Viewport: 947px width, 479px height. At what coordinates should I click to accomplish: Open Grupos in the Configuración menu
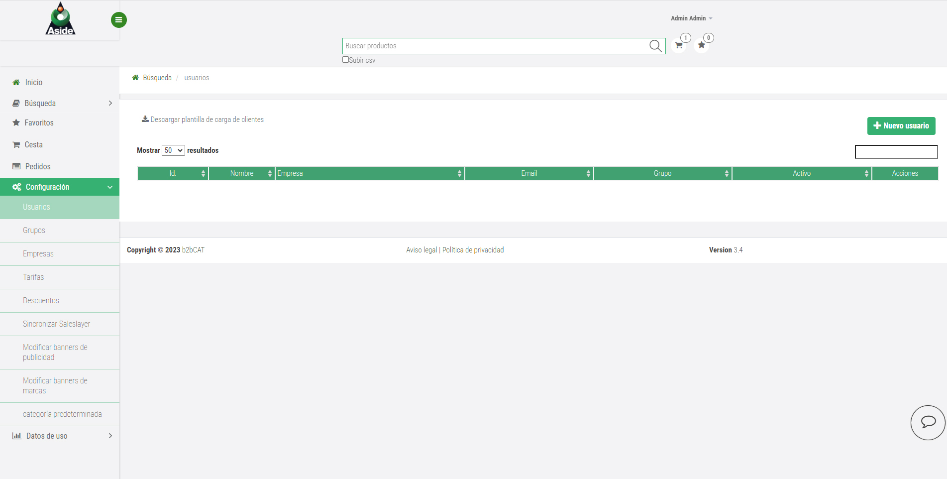pos(34,231)
